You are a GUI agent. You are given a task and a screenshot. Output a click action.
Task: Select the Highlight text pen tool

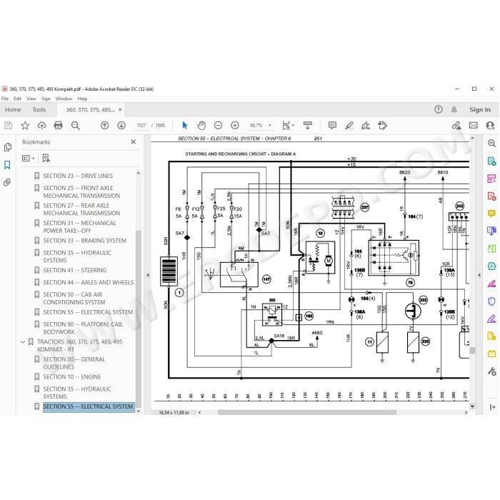(x=349, y=125)
